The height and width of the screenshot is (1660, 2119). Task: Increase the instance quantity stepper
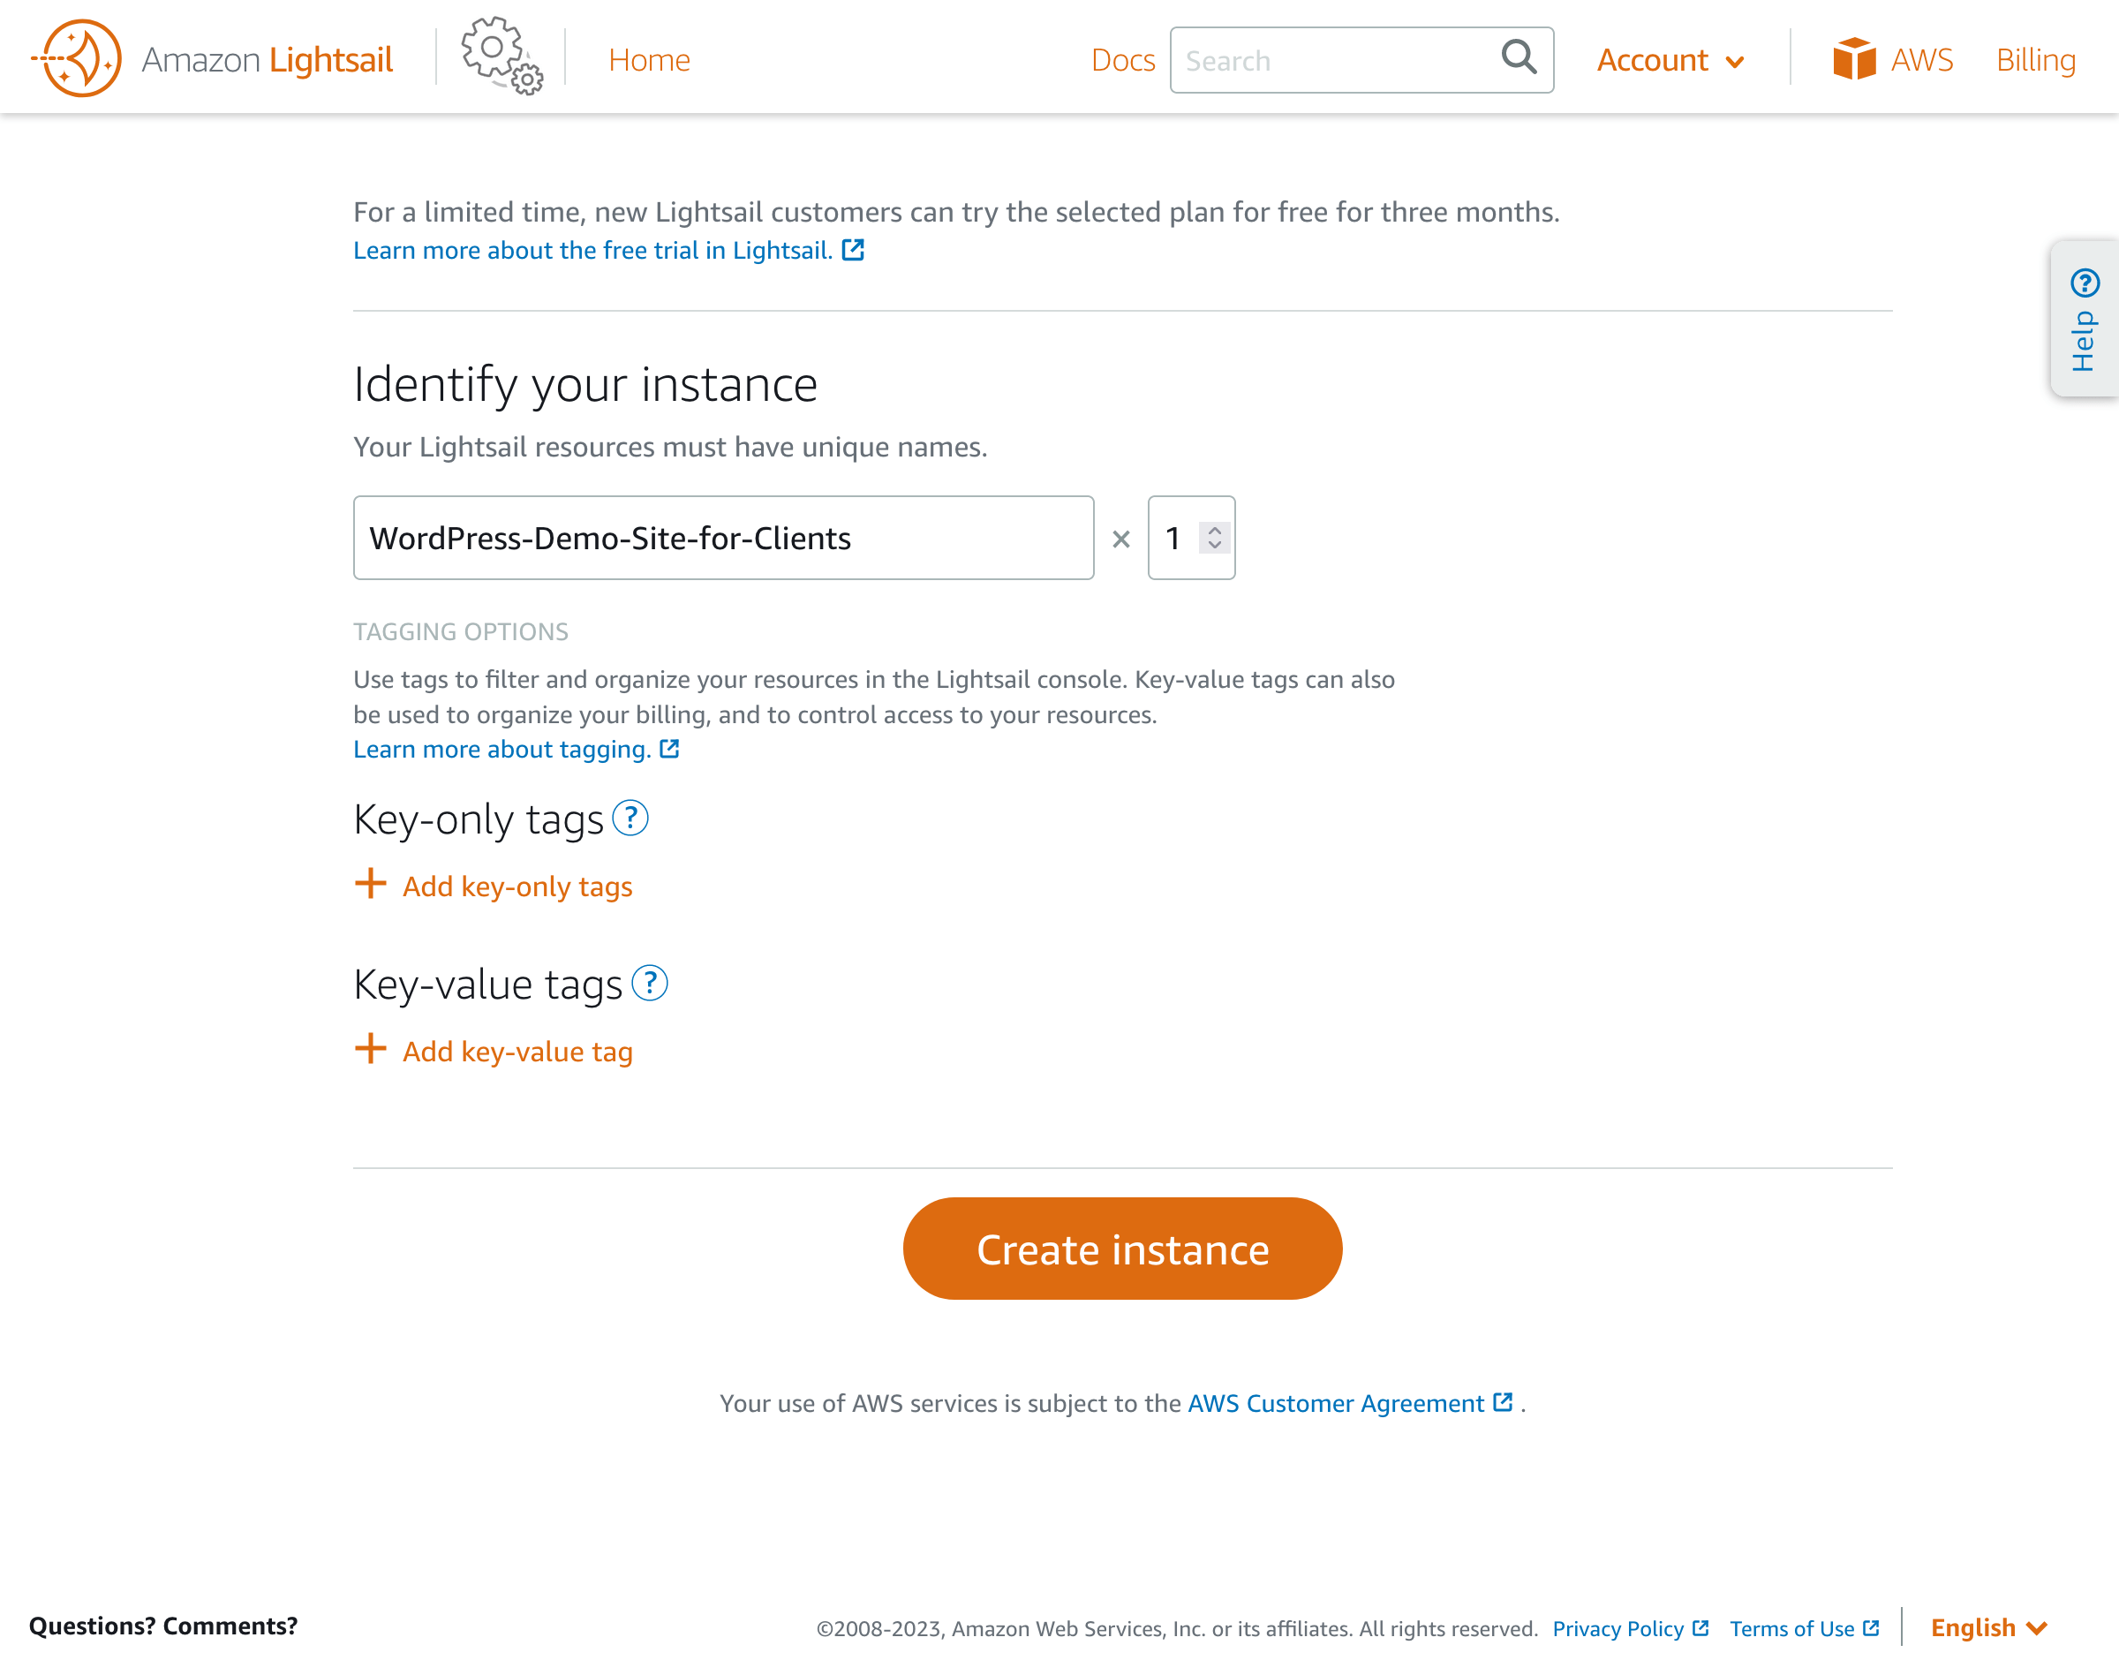point(1215,530)
